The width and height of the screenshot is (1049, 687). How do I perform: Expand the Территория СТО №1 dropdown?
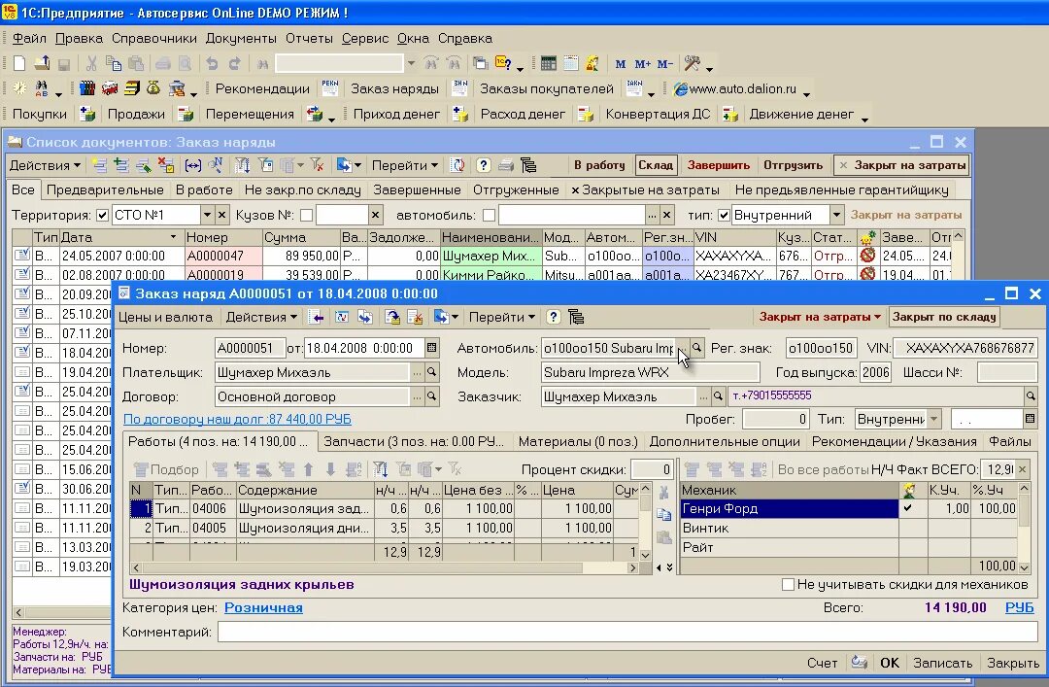(x=207, y=215)
